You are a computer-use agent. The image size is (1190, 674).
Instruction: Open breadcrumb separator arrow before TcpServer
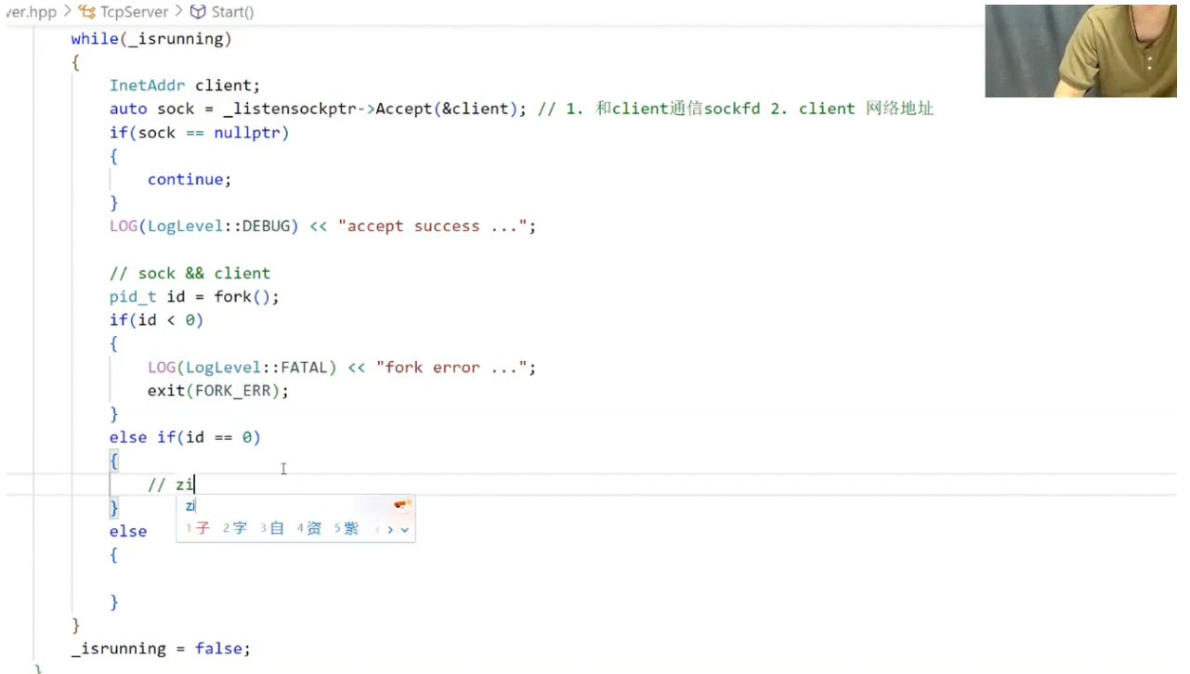point(67,12)
